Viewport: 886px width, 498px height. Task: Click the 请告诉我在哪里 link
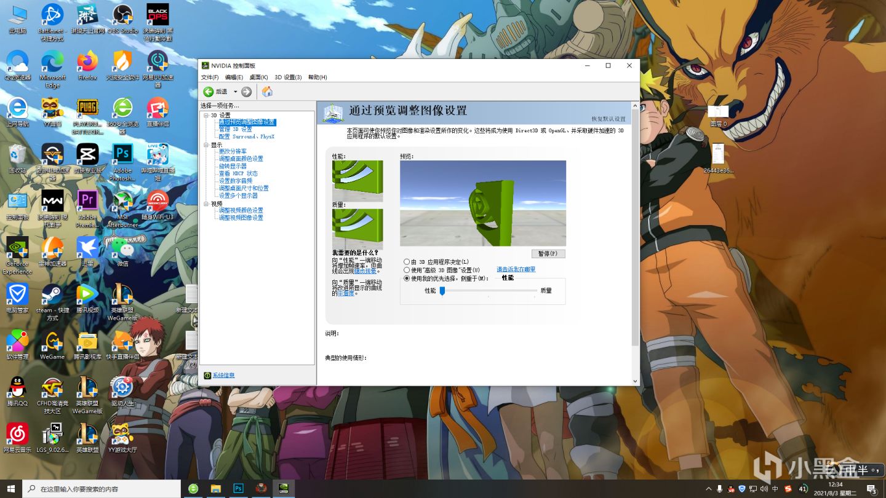[x=516, y=269]
